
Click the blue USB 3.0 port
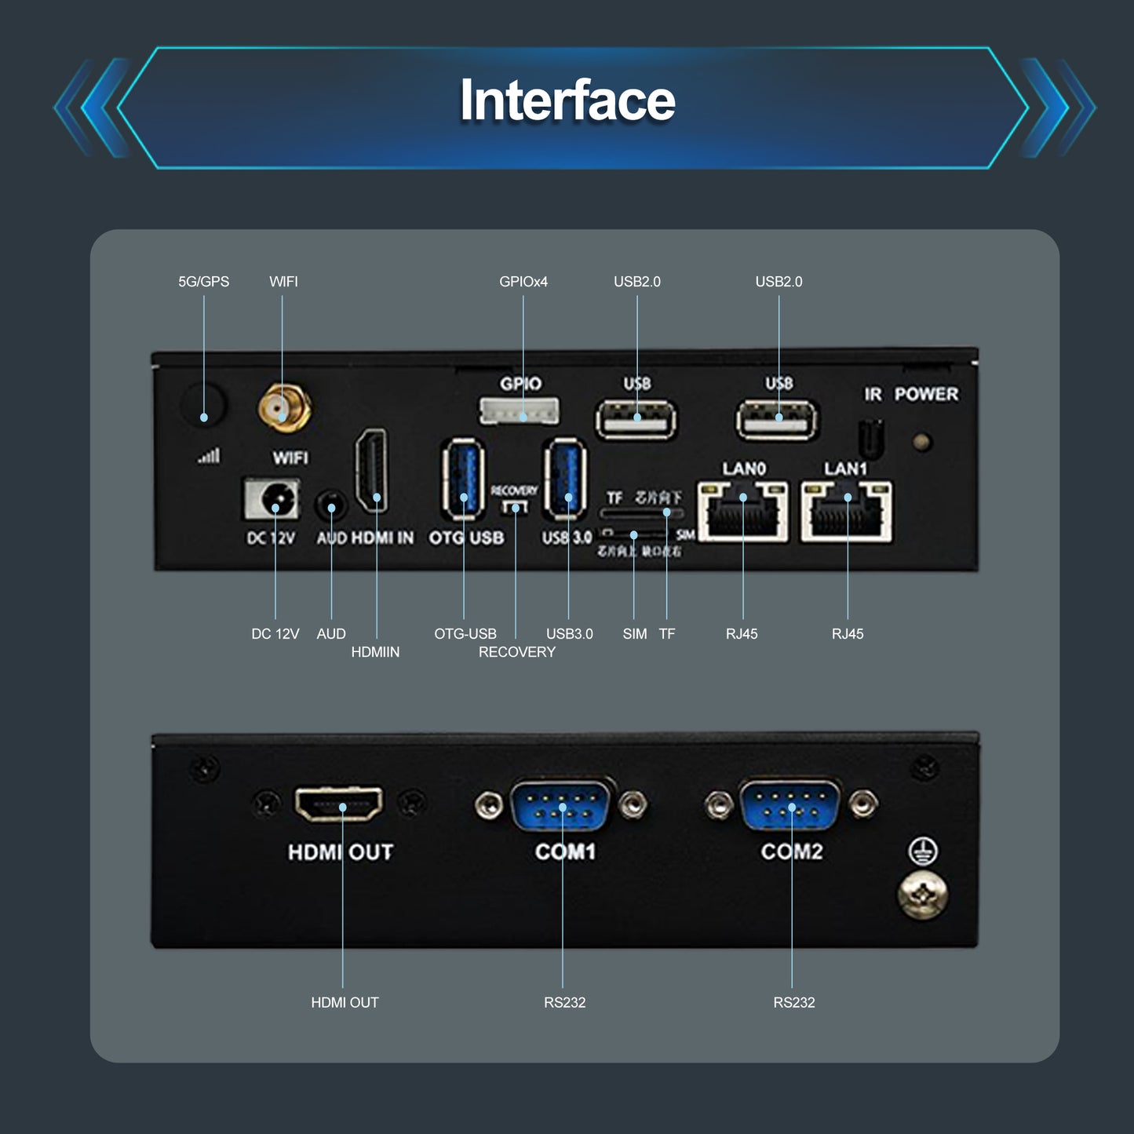point(565,478)
